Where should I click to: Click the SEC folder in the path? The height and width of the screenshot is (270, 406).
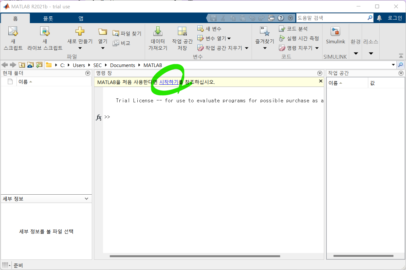pyautogui.click(x=98, y=65)
